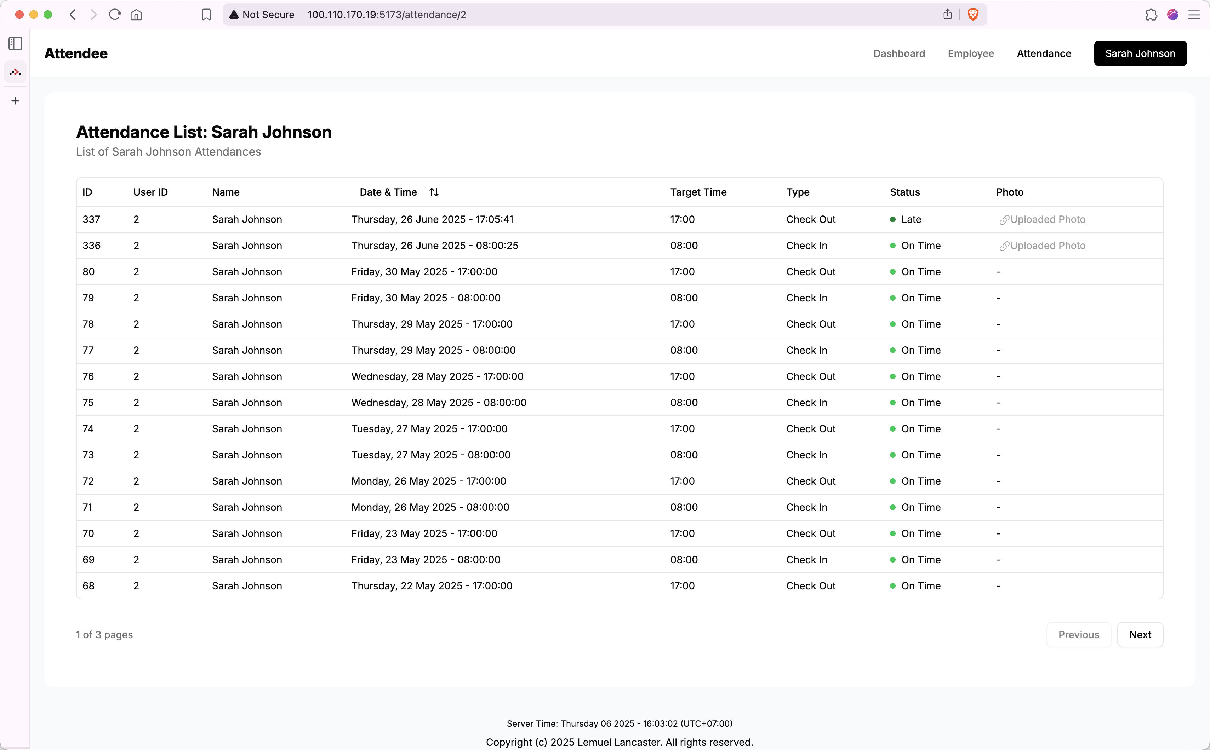
Task: Click the plus icon in the left sidebar
Action: tap(15, 101)
